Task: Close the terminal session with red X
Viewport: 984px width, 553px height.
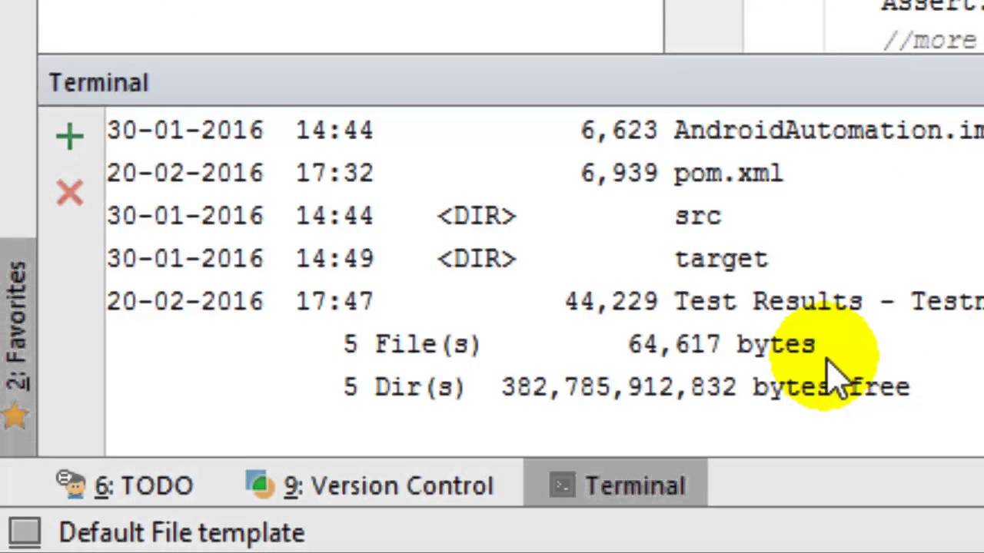Action: pyautogui.click(x=69, y=192)
